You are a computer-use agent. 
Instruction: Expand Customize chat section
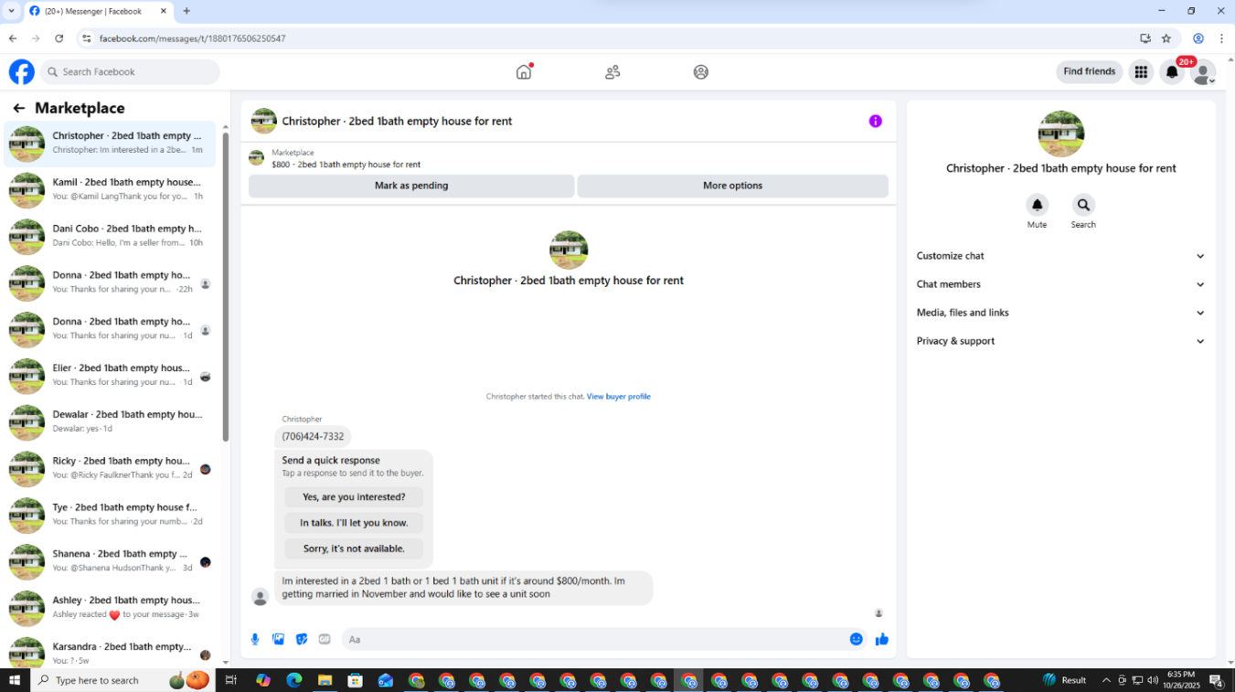point(1060,256)
